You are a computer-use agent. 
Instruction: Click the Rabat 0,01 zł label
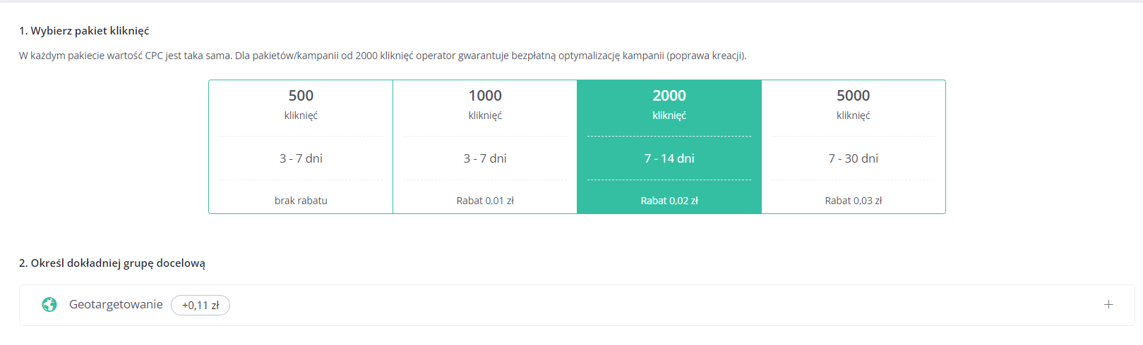(485, 201)
